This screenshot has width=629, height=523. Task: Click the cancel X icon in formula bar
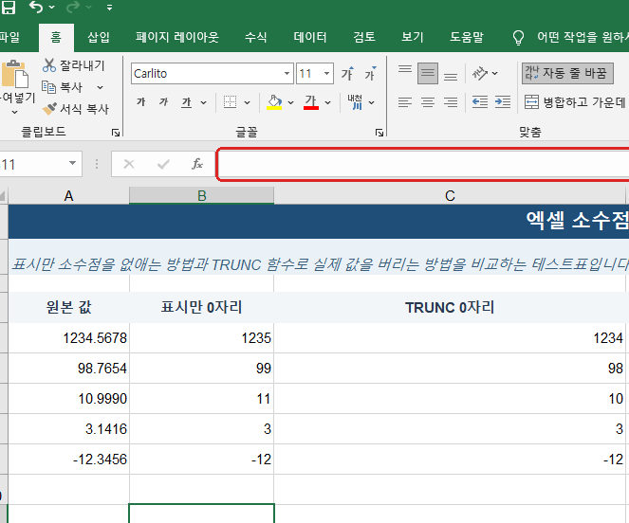point(129,164)
